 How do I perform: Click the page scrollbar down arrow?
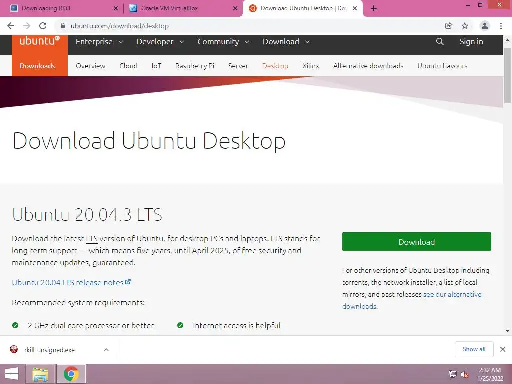click(x=508, y=331)
